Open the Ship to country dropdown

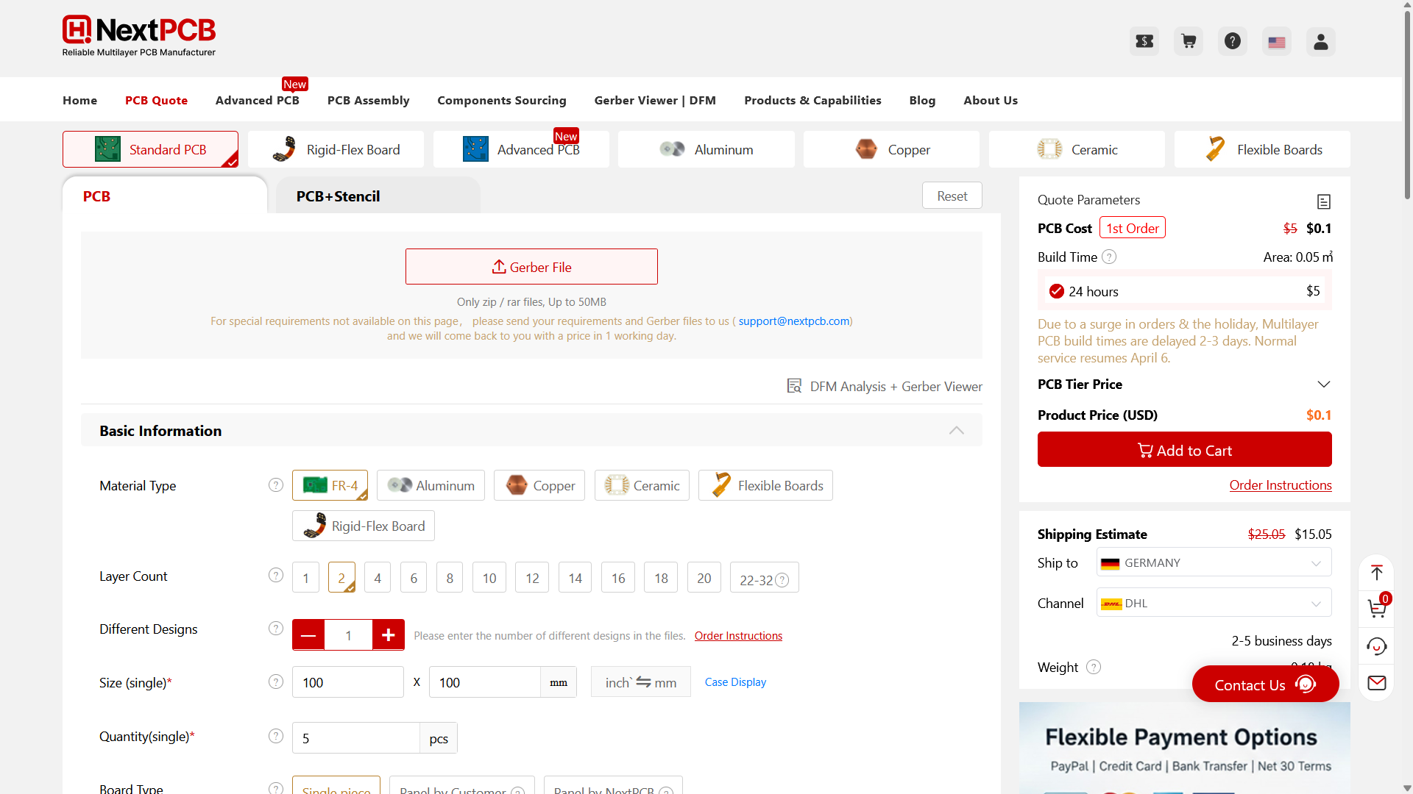click(x=1214, y=562)
